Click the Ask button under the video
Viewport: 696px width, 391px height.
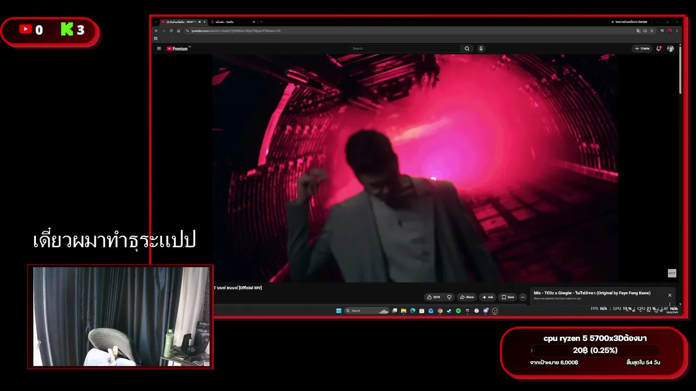[487, 297]
